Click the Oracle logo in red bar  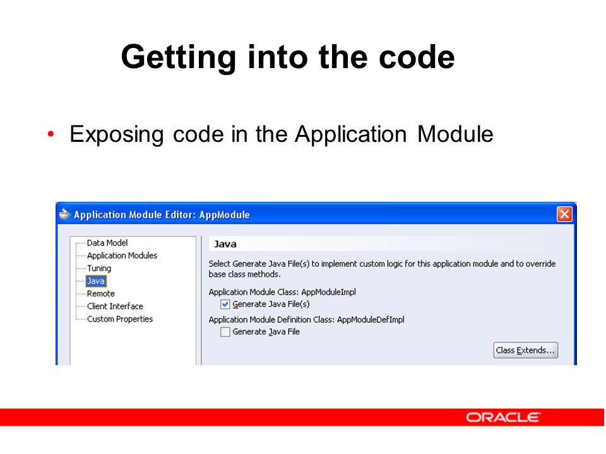[x=503, y=417]
